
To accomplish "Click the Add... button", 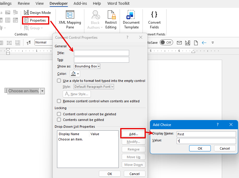I will coord(133,134).
